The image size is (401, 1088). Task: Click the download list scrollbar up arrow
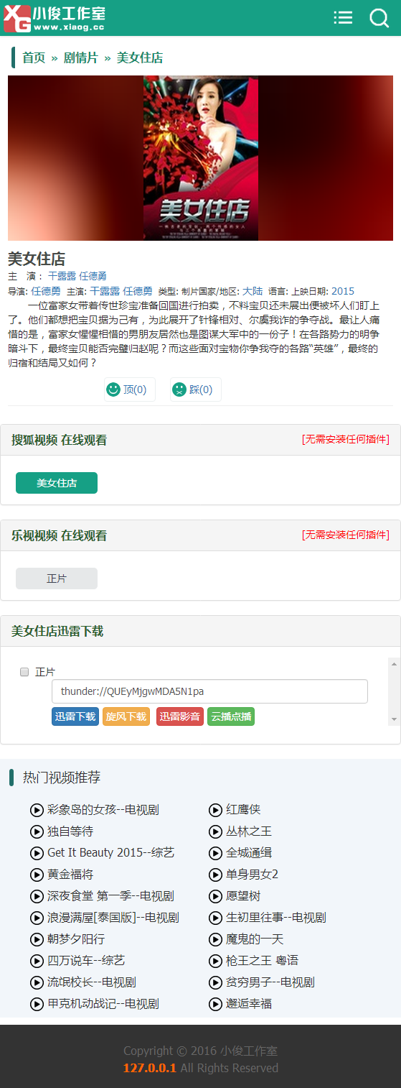394,663
